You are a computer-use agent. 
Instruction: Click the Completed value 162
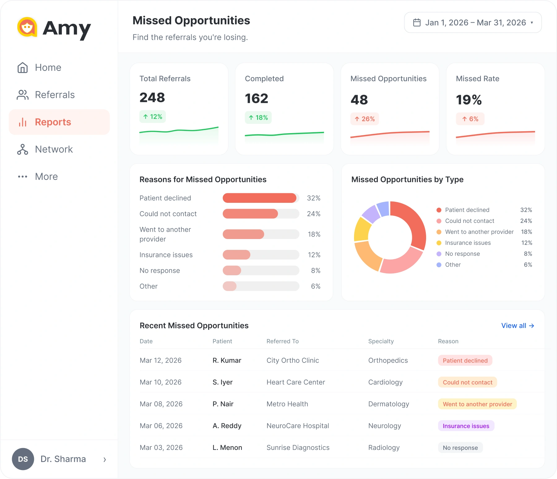click(257, 98)
